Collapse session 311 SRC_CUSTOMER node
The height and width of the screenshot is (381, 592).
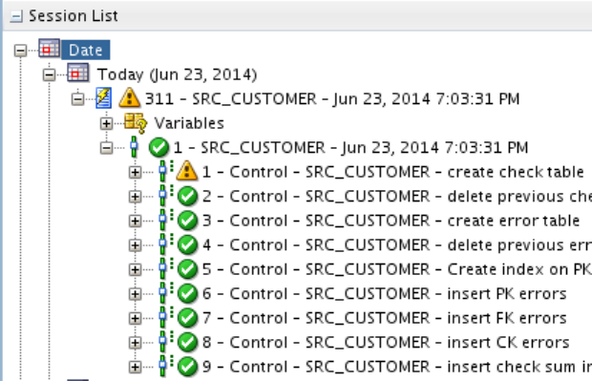pos(77,99)
